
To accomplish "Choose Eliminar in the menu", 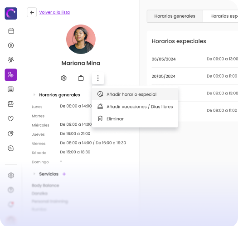I will pos(135,119).
